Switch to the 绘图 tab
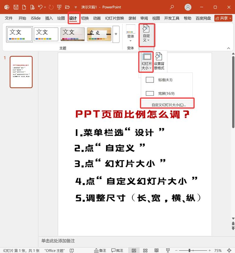235x253 pixels. [61, 18]
